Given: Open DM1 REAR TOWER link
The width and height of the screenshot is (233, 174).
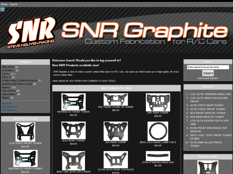Looking at the screenshot, I should click(x=158, y=113).
